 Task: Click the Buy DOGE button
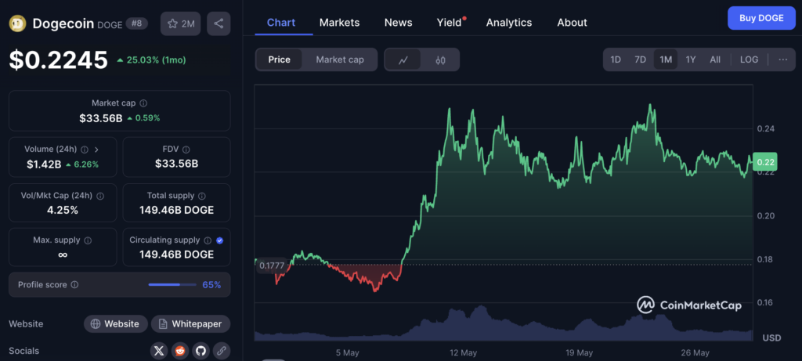[761, 18]
